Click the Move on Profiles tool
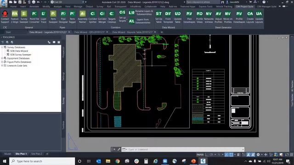Screen dimensions: 294x165 [x=228, y=17]
